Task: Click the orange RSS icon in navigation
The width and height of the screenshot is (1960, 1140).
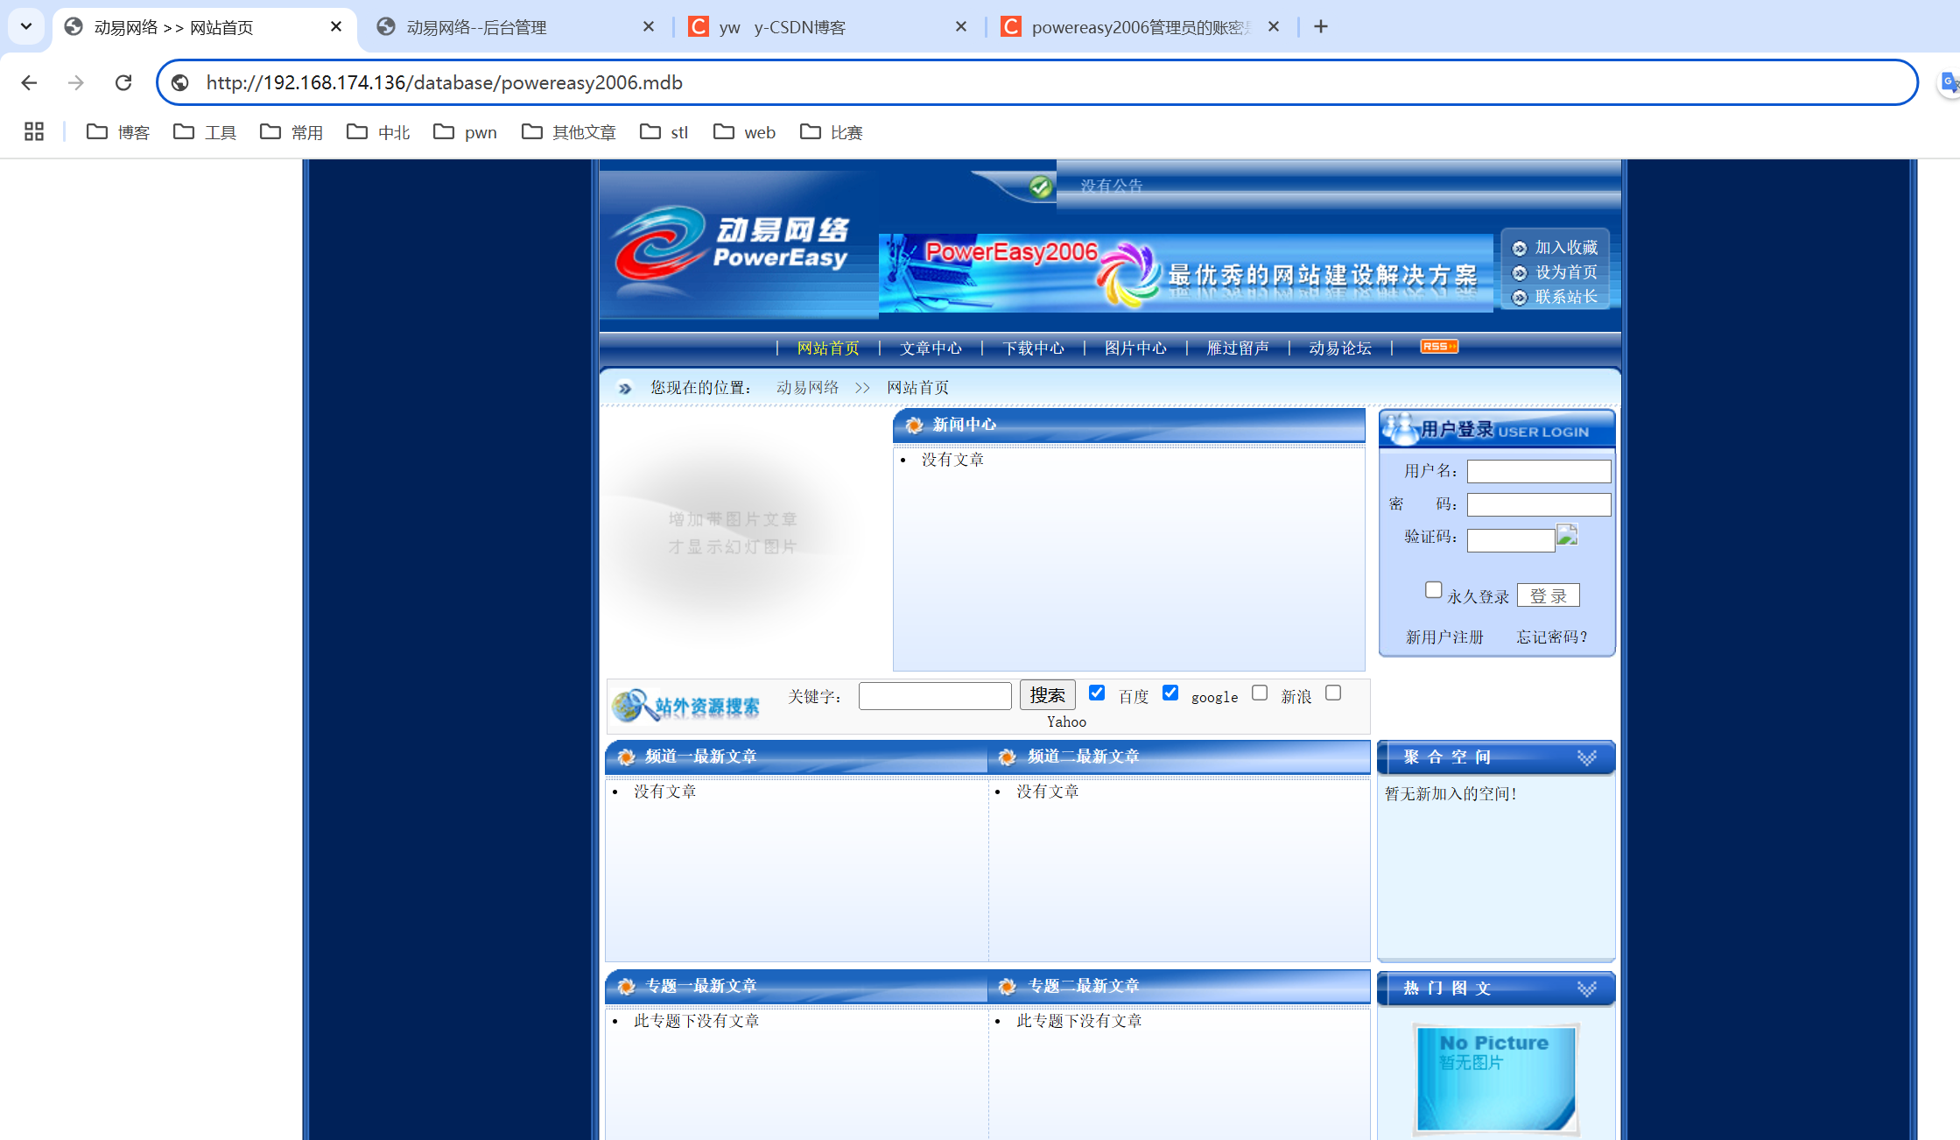Action: (1439, 347)
